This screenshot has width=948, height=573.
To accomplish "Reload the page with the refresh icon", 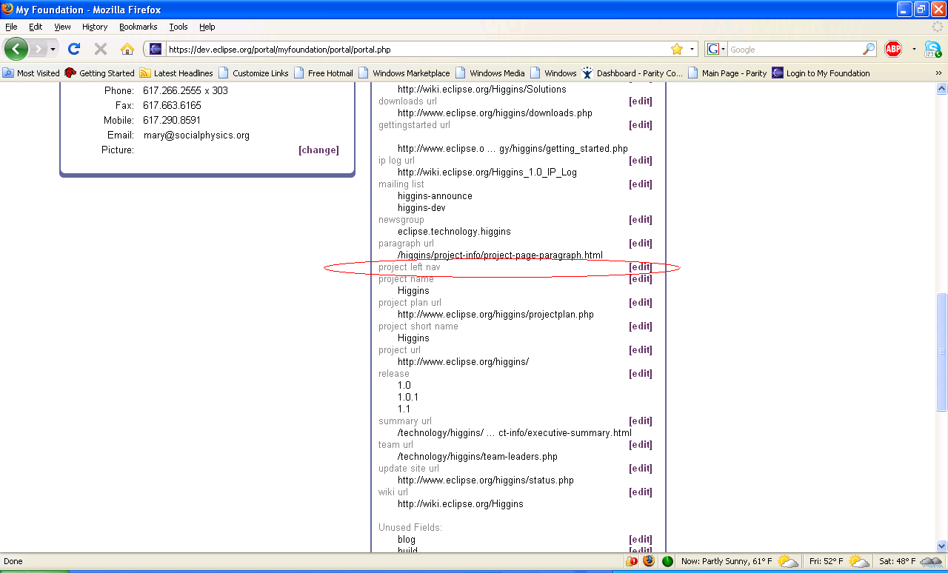I will click(74, 49).
